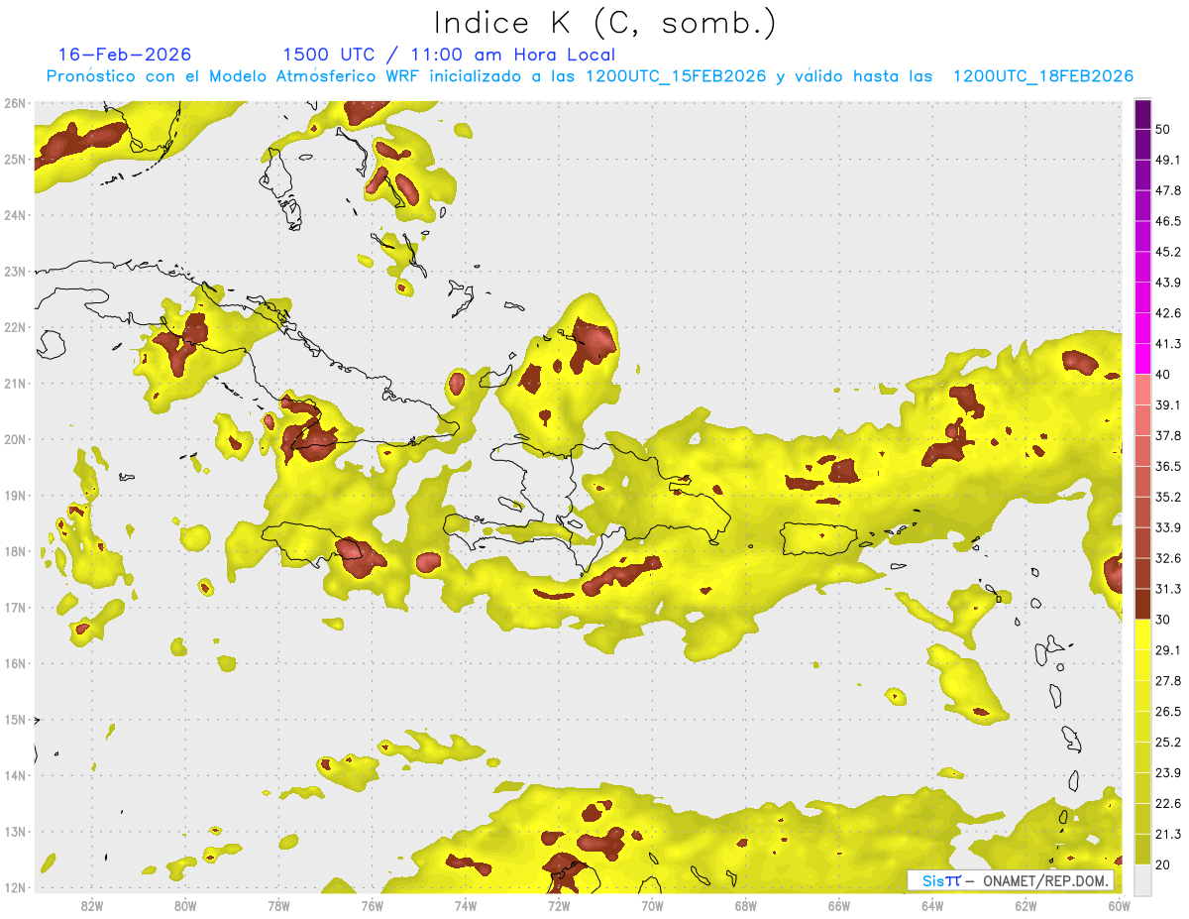Click the 43.9 value on the color scale
Image resolution: width=1189 pixels, height=919 pixels.
pos(1167,283)
